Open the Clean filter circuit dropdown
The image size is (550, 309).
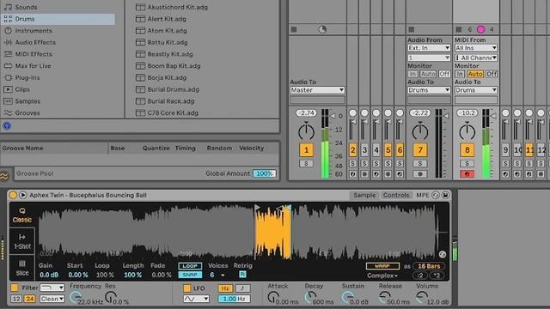click(52, 299)
